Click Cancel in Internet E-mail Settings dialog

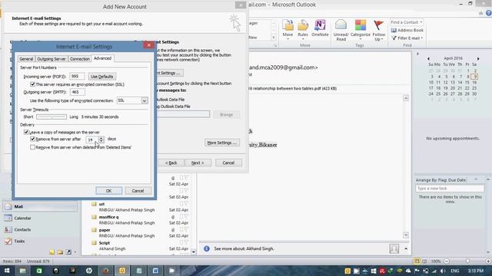(x=138, y=191)
